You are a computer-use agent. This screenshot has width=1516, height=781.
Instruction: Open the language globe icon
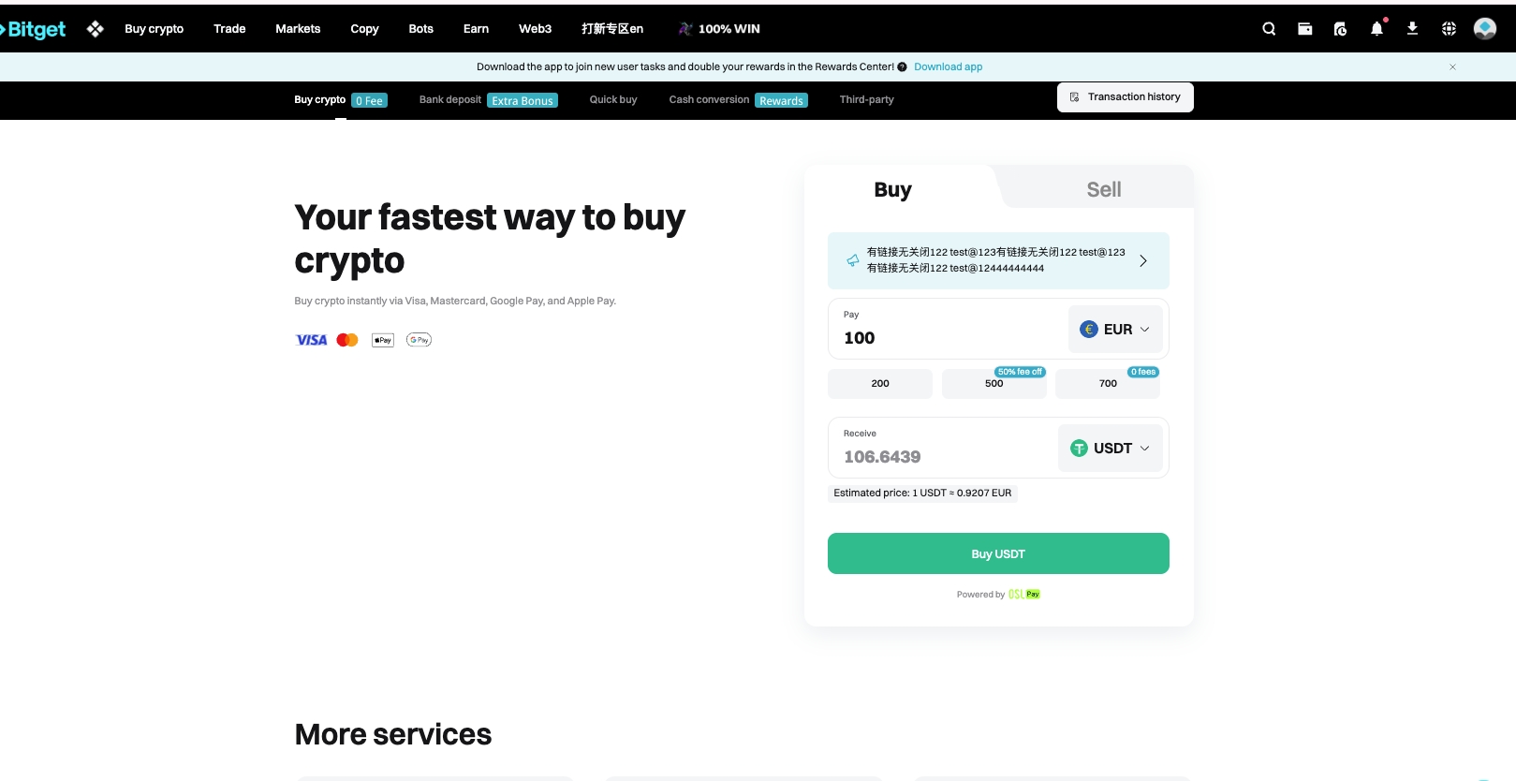(x=1449, y=29)
